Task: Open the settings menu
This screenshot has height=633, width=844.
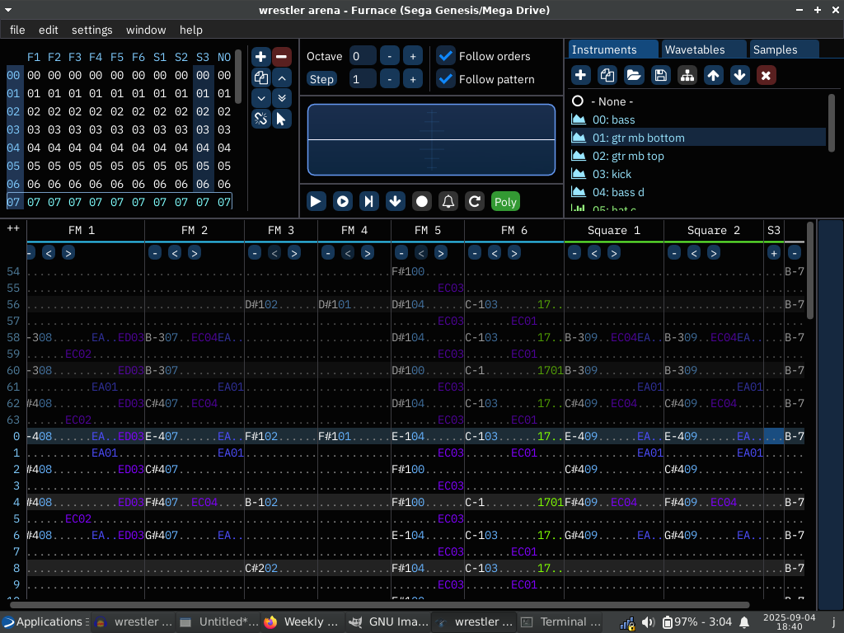Action: (x=91, y=30)
